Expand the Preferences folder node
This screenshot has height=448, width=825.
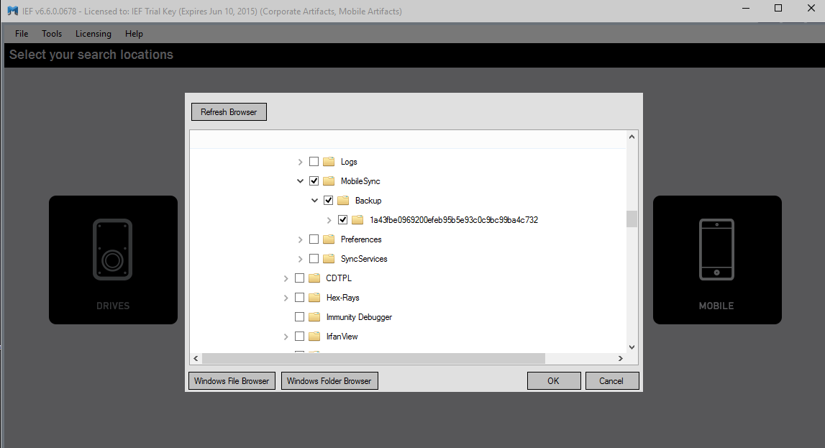point(301,239)
